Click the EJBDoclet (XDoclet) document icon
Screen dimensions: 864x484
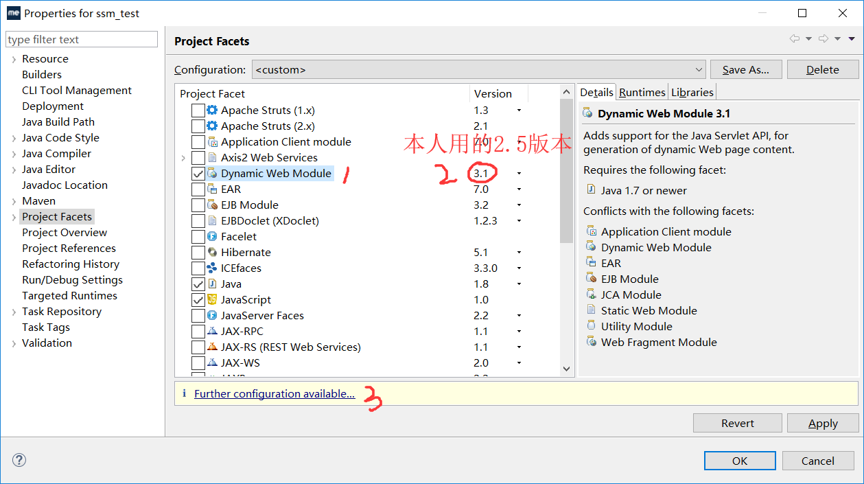(x=212, y=220)
